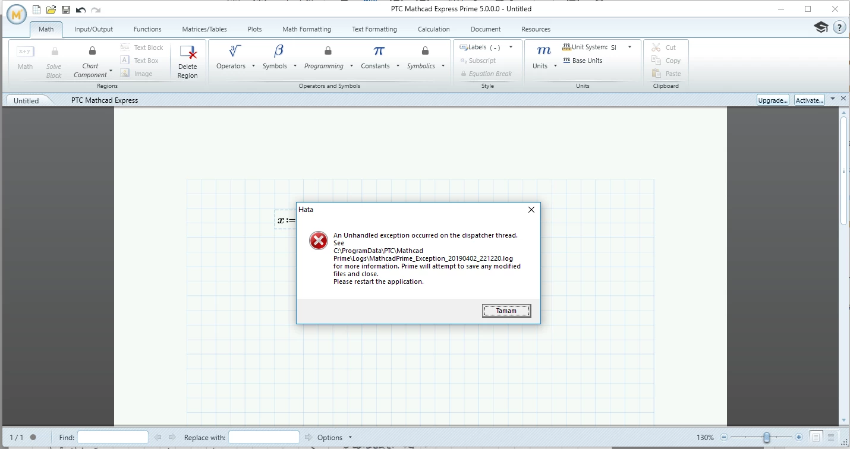The width and height of the screenshot is (850, 449).
Task: Save the worksheet using the floppy icon
Action: 66,10
